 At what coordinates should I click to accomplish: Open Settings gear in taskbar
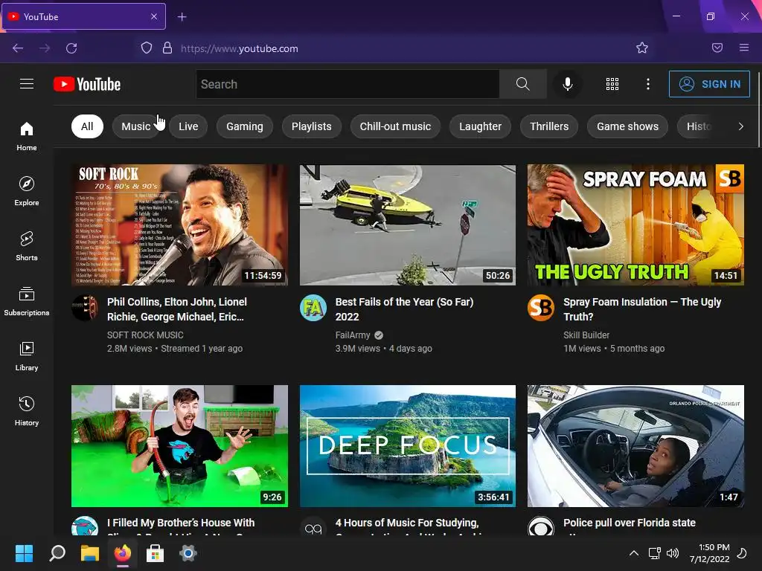pyautogui.click(x=188, y=553)
